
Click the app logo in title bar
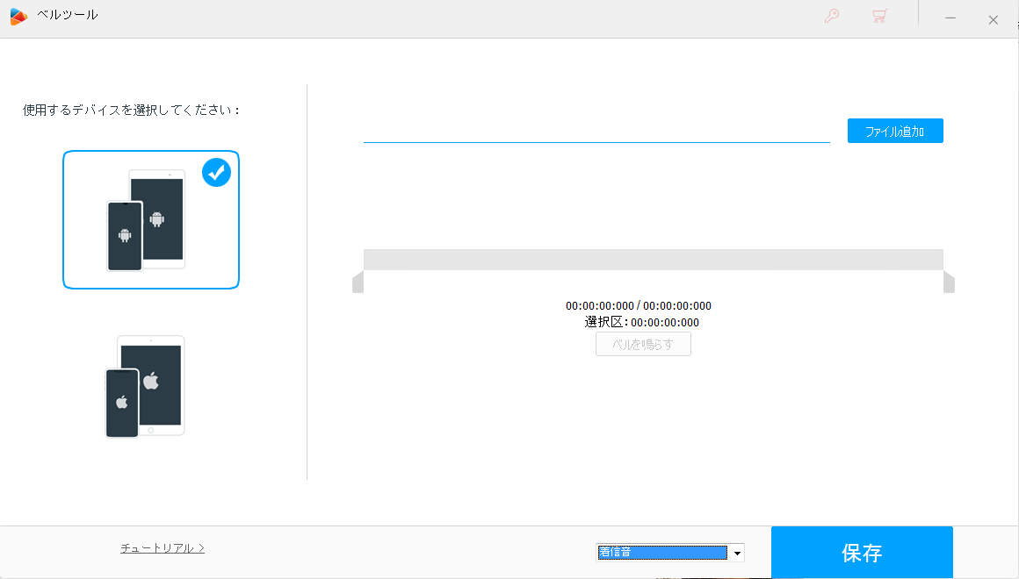18,17
